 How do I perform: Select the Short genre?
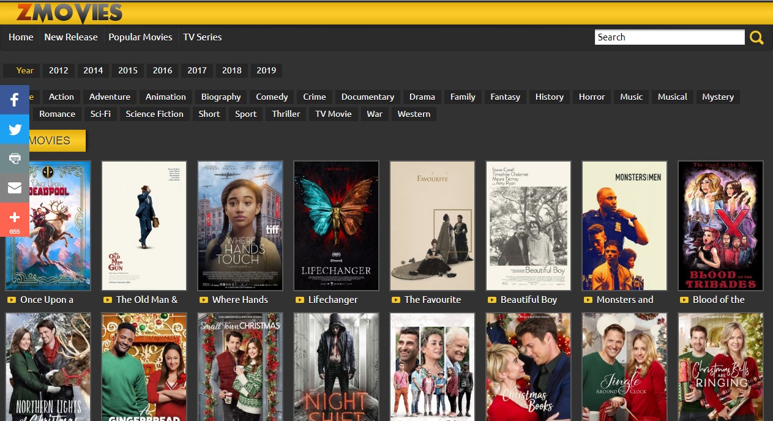point(209,114)
